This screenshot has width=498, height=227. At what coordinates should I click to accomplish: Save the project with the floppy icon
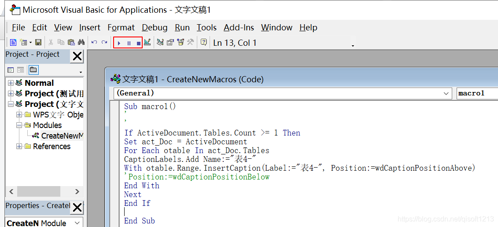pyautogui.click(x=38, y=42)
